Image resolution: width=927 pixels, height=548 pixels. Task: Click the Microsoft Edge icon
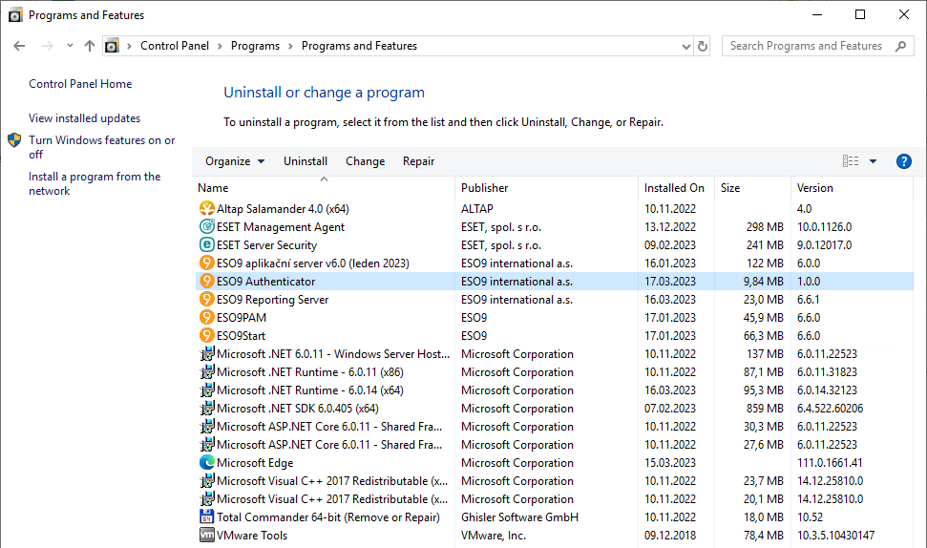pos(206,462)
